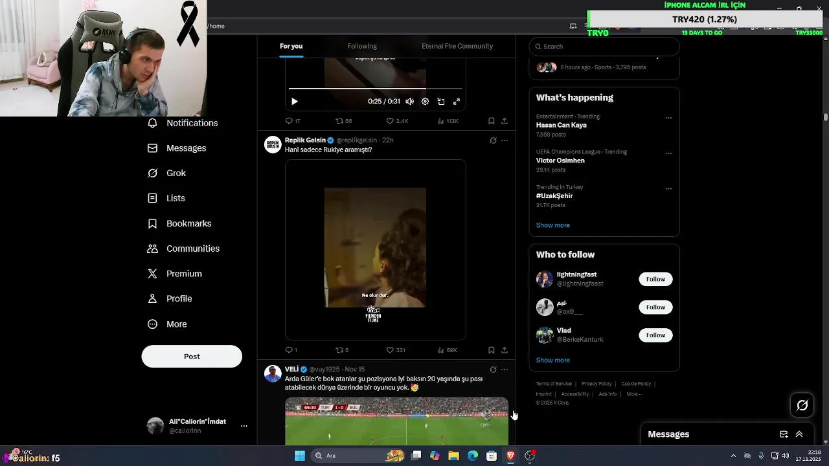829x466 pixels.
Task: Open the Windows Start menu
Action: coord(300,456)
